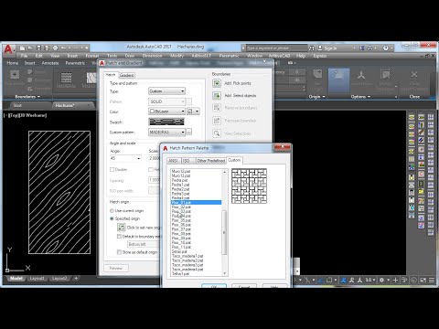Toggle Default to boundary extents checkbox
Viewport: 439px width, 329px height.
(x=119, y=237)
